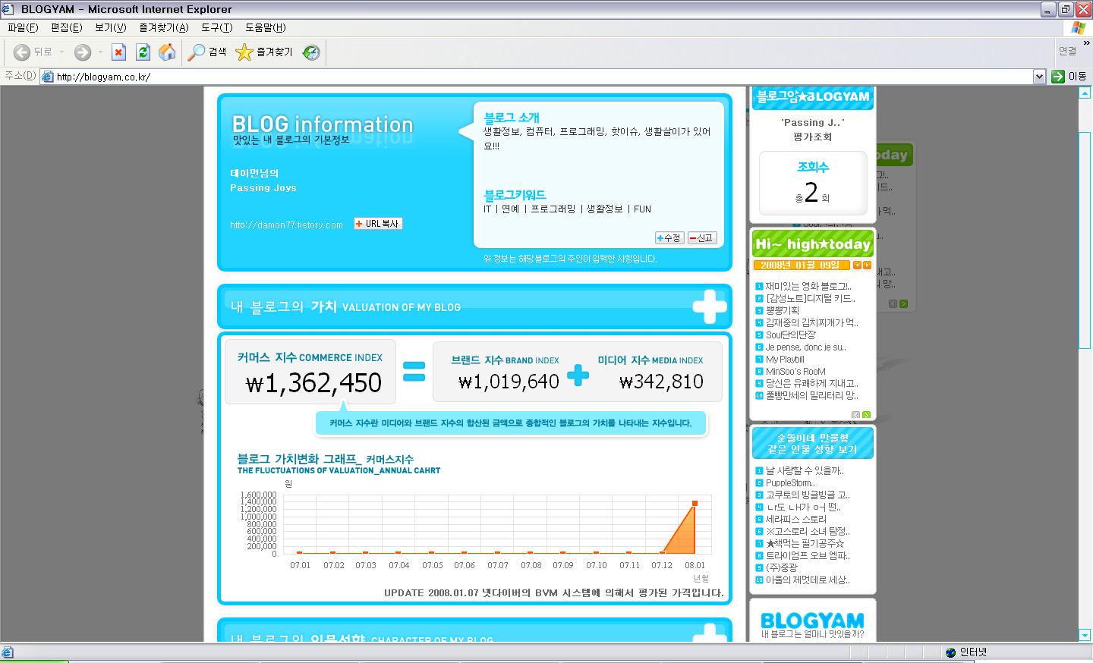Click the IE page icon in title bar
This screenshot has width=1093, height=663.
(8, 9)
